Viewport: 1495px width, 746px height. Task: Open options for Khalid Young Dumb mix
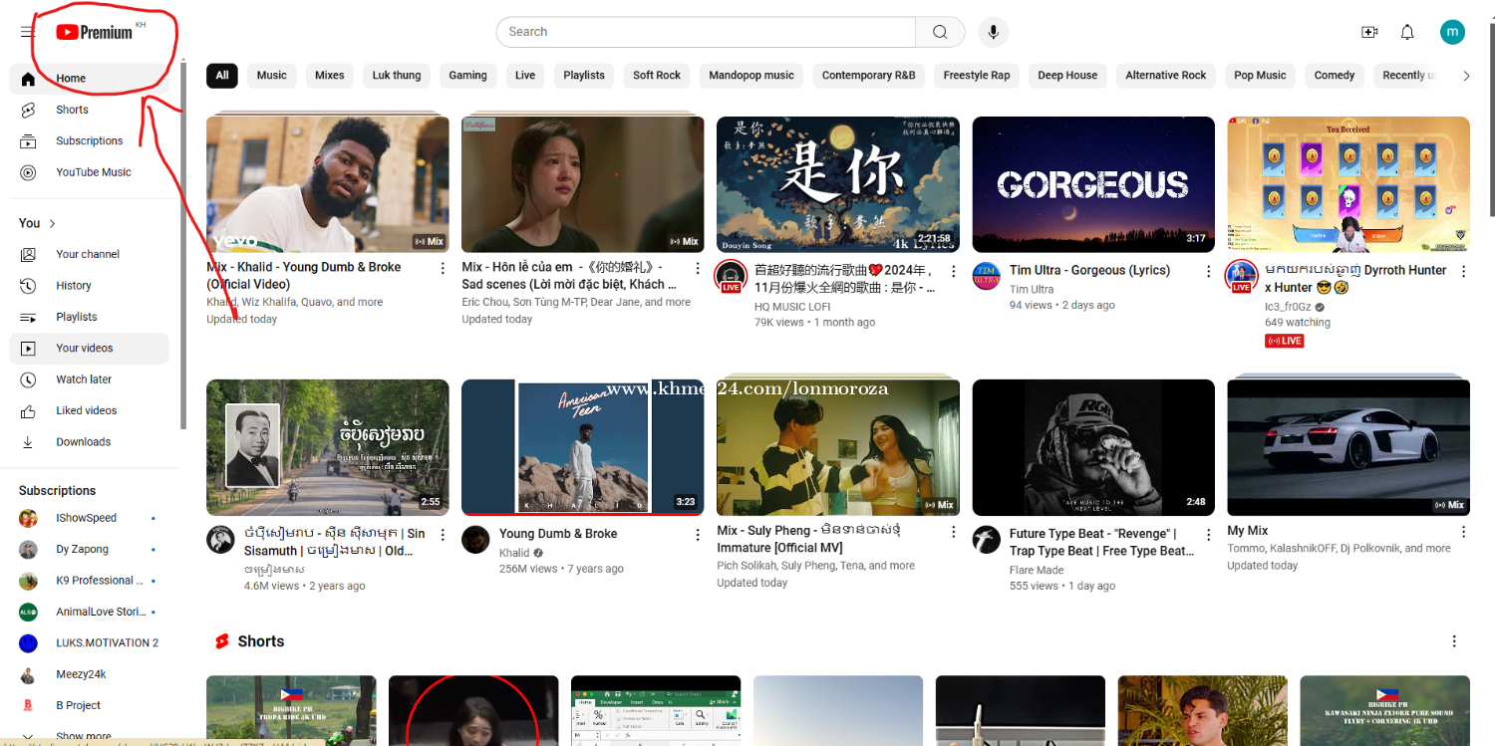(443, 271)
